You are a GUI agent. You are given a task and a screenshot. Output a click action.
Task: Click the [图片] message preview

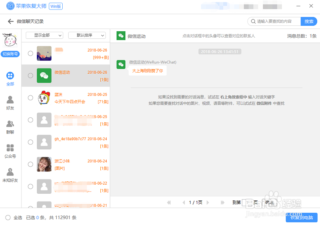coord(59,168)
